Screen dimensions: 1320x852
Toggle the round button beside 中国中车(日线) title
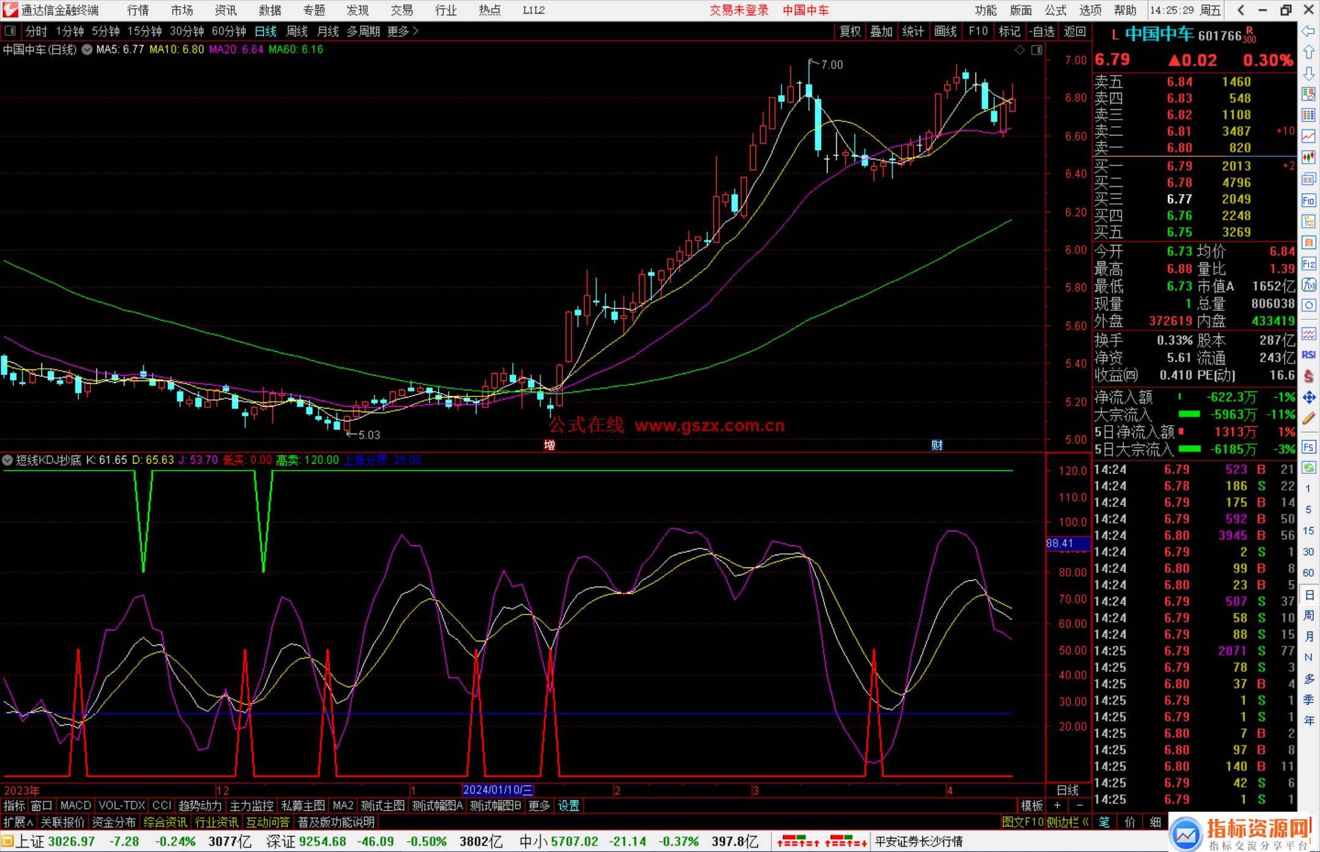tap(87, 49)
